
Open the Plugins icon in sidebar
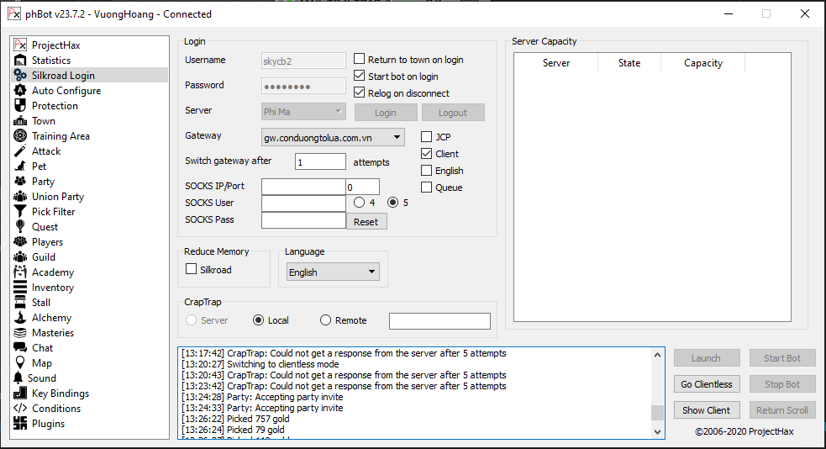[20, 424]
